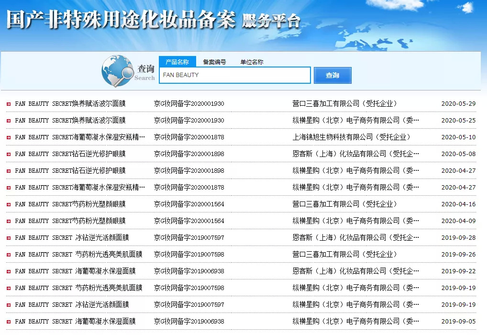The width and height of the screenshot is (487, 335).
Task: Click red arrow icon beside the 2019-09-26 row
Action: (x=9, y=255)
